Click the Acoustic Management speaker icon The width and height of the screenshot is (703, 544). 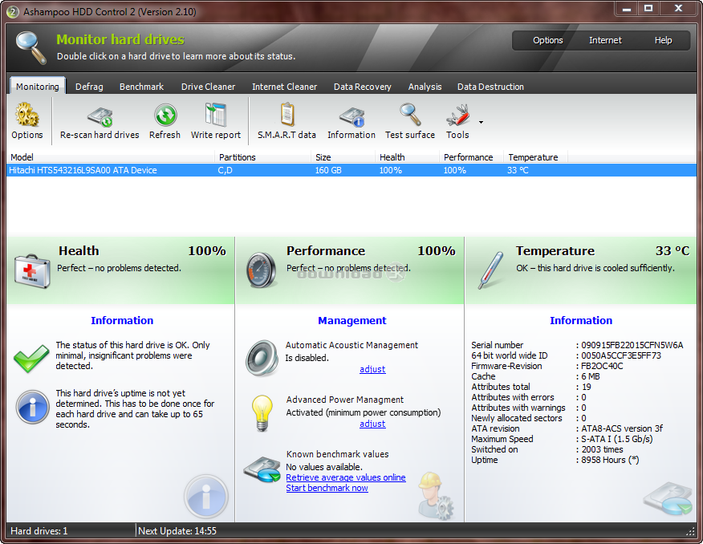[262, 358]
